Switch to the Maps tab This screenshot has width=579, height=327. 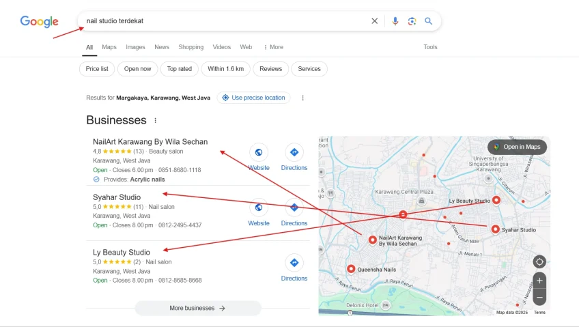point(109,47)
